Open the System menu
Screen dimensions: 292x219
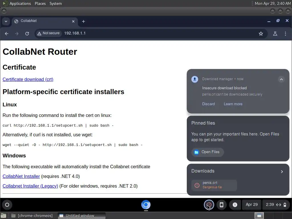(56, 3)
